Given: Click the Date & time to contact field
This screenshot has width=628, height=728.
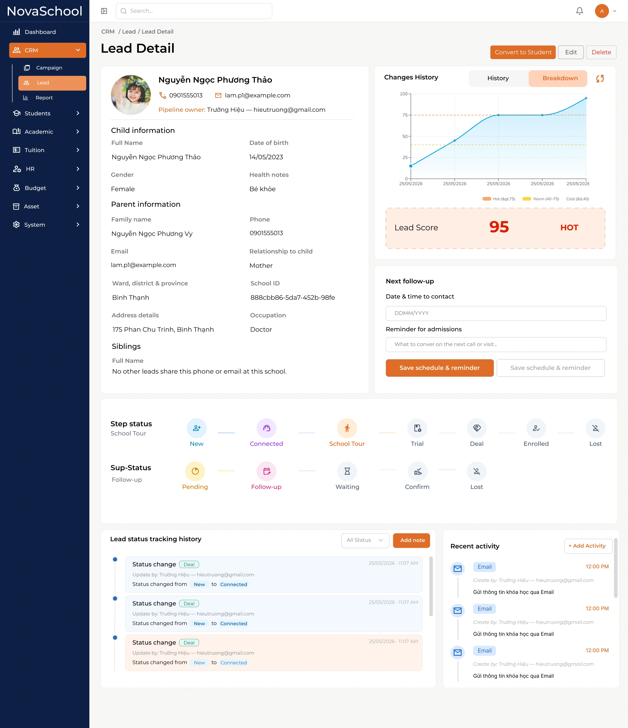Looking at the screenshot, I should pos(496,313).
